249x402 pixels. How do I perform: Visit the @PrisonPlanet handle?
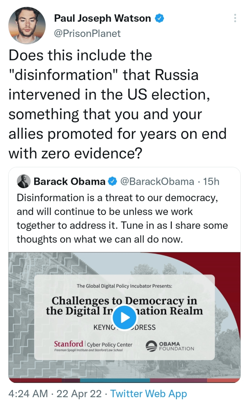click(87, 33)
